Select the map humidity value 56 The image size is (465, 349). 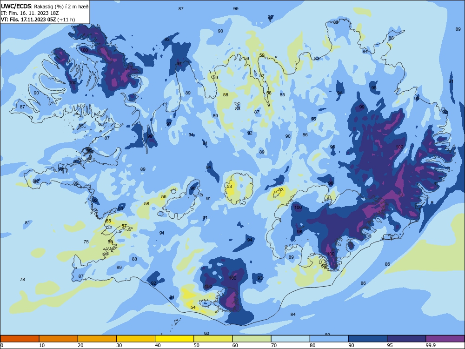(164, 196)
